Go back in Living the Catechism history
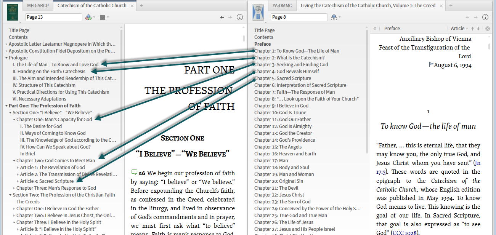Viewport: 496px width, 235px height. pos(468,17)
